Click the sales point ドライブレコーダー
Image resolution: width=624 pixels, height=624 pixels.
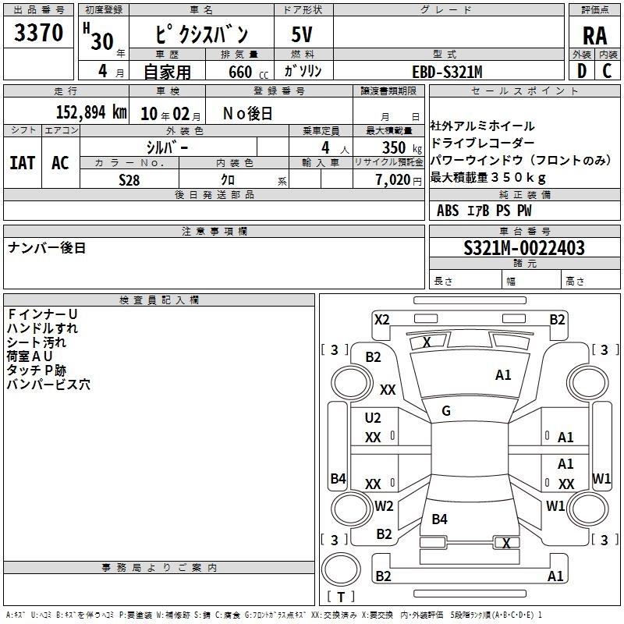click(482, 143)
